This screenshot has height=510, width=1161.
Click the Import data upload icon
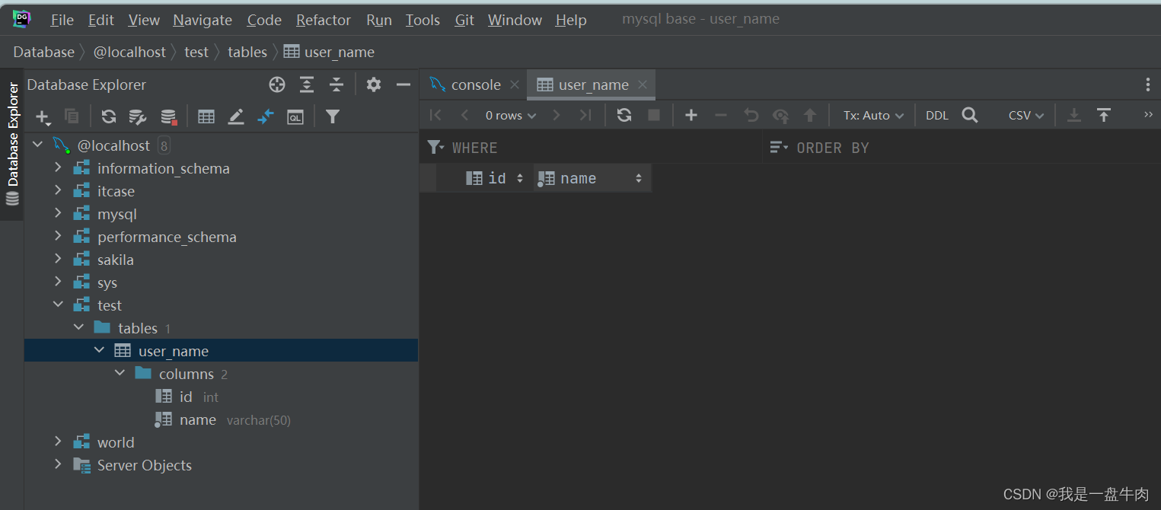[x=1104, y=115]
